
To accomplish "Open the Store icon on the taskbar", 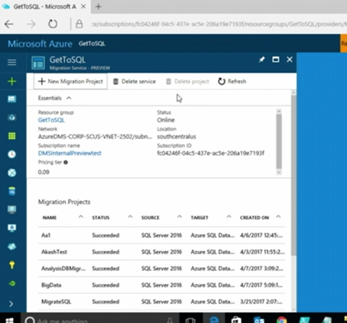I will (x=236, y=320).
